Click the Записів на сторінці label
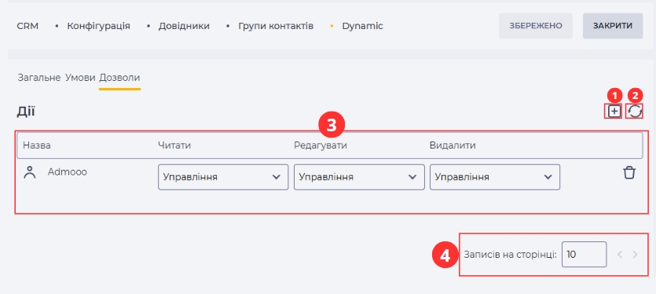The height and width of the screenshot is (294, 656). (511, 254)
